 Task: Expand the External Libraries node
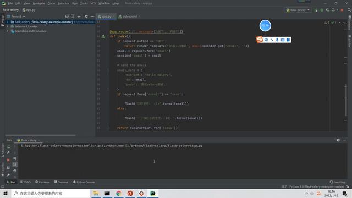coord(7,26)
